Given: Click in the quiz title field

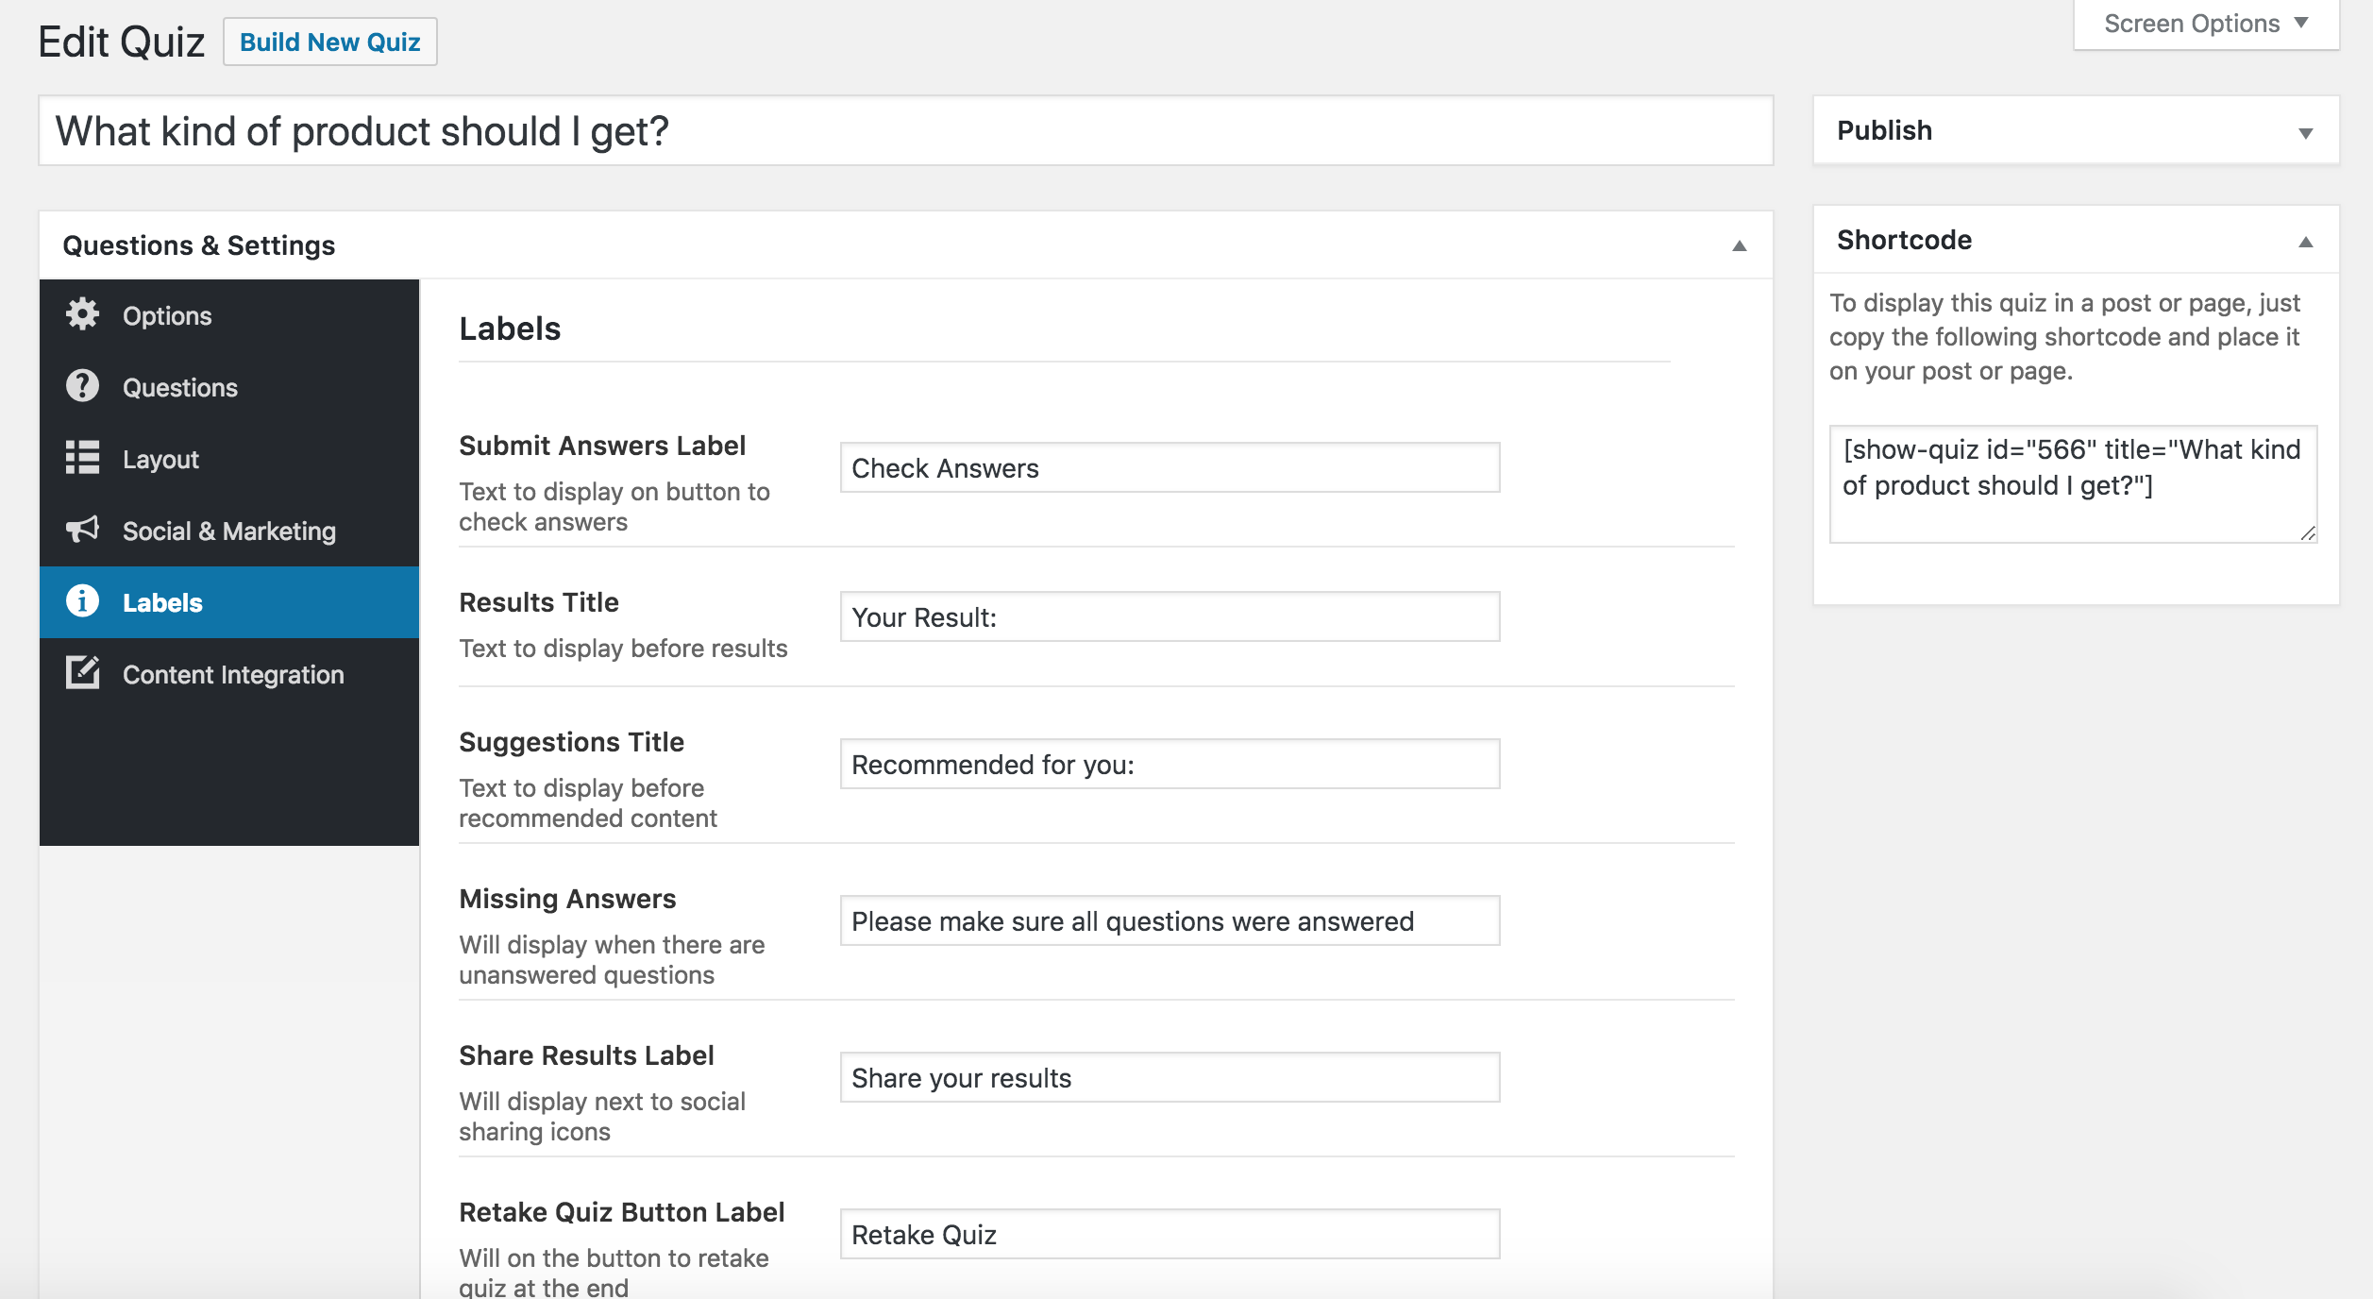Looking at the screenshot, I should (906, 131).
